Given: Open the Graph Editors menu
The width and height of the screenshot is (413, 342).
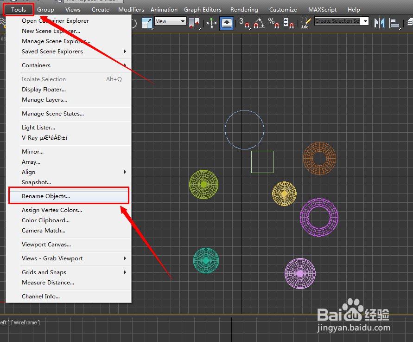Looking at the screenshot, I should (203, 10).
